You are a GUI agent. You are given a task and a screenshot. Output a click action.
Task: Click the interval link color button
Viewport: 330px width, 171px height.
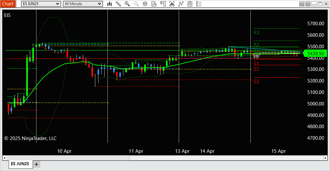308,4
